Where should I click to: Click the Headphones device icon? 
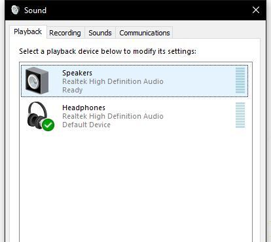tap(41, 116)
